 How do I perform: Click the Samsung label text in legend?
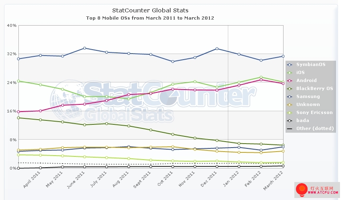(308, 97)
